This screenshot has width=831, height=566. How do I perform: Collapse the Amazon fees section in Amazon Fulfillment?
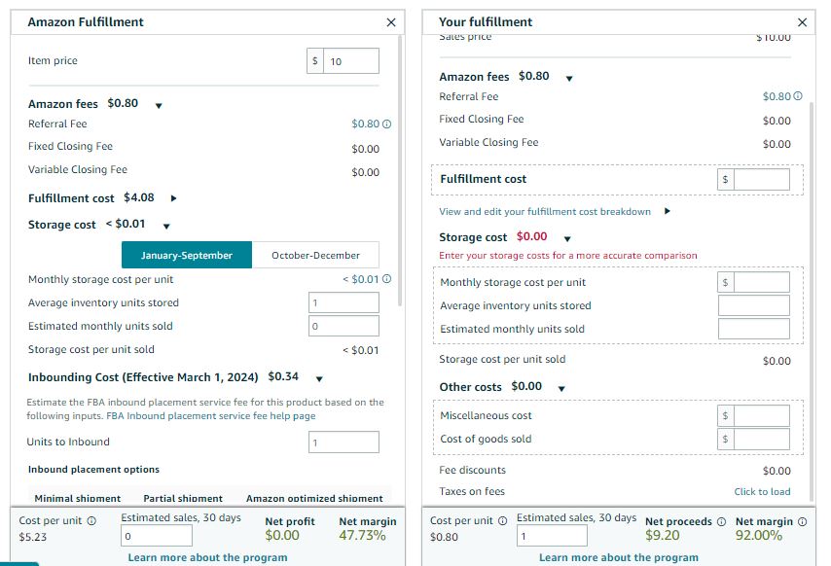point(158,105)
